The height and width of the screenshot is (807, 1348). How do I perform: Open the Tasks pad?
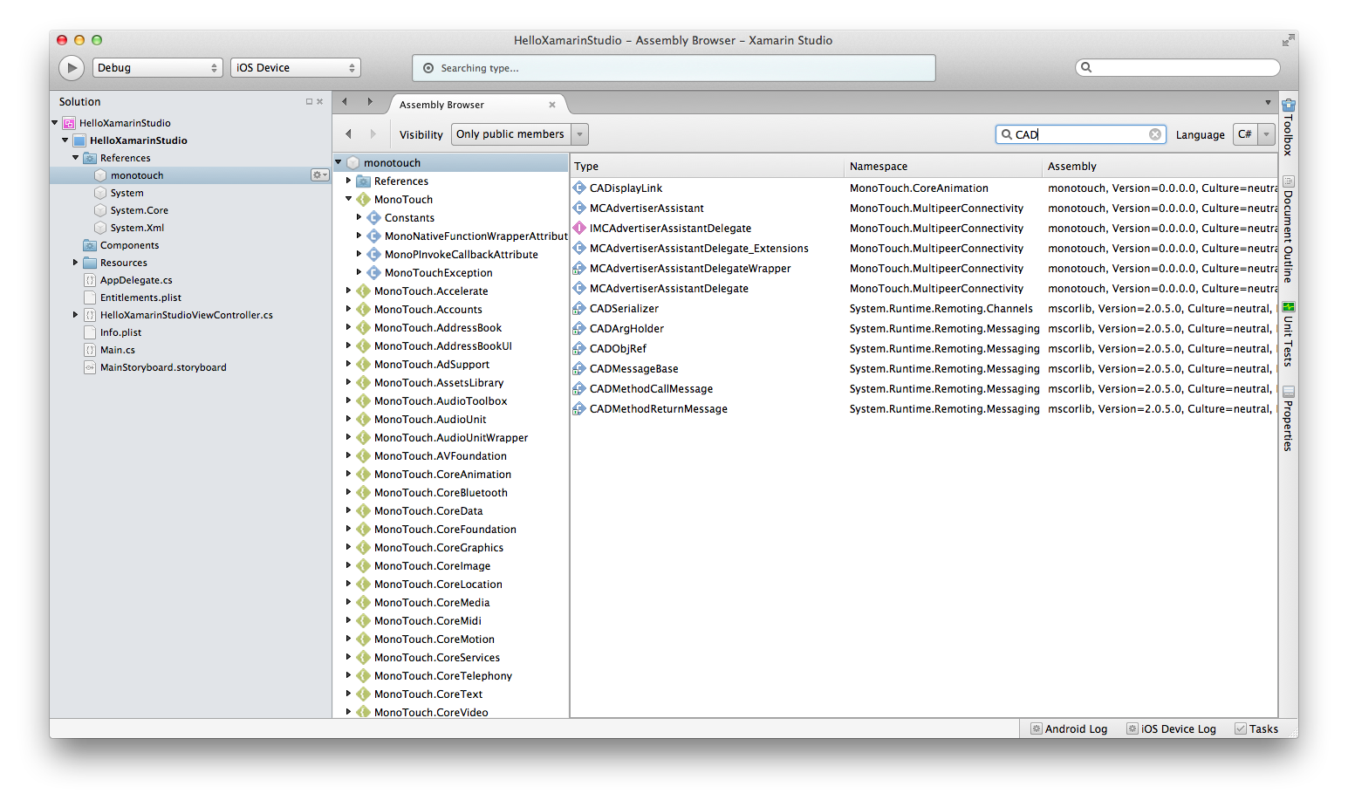coord(1256,729)
